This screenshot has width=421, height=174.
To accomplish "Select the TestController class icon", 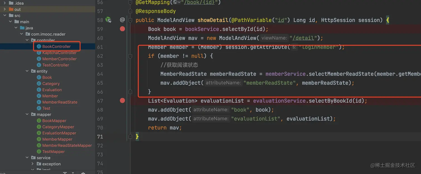I will (39, 65).
